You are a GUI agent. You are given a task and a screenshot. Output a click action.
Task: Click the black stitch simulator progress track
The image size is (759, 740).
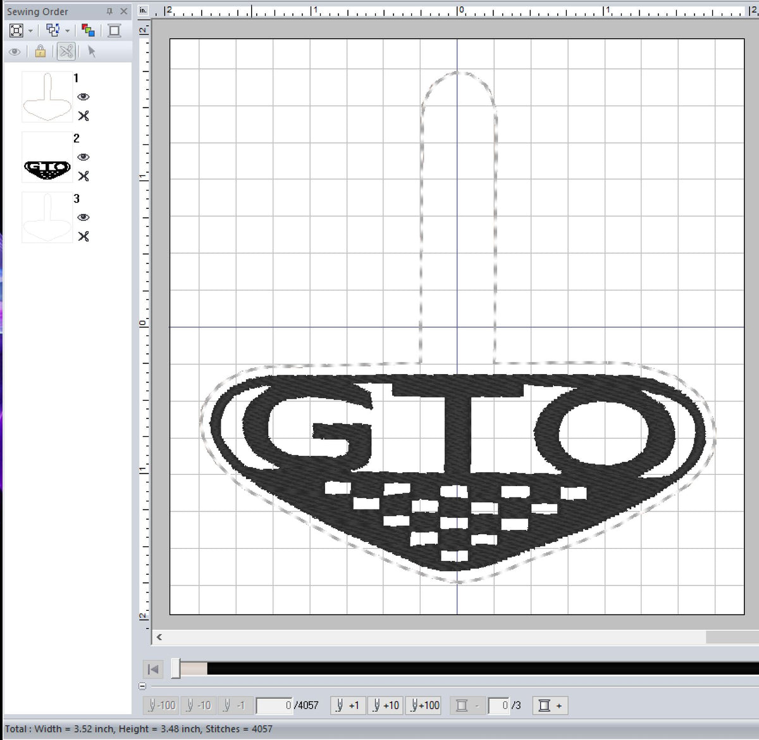pos(483,668)
